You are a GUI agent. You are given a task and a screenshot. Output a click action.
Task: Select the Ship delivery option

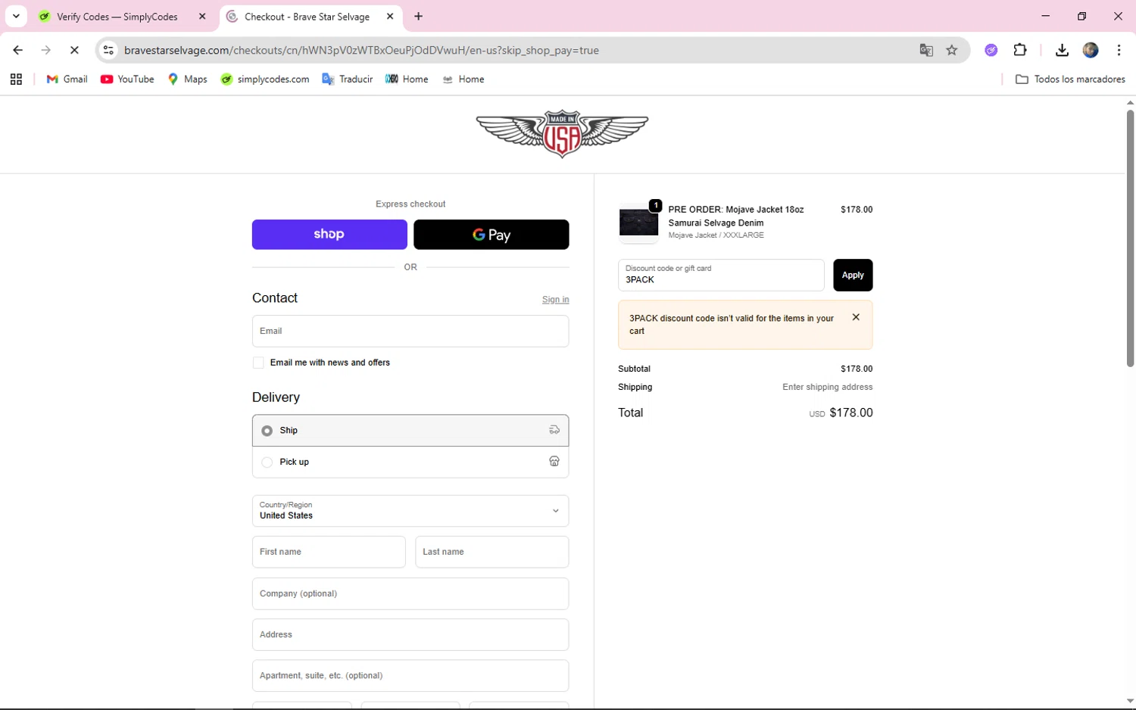[x=410, y=431]
